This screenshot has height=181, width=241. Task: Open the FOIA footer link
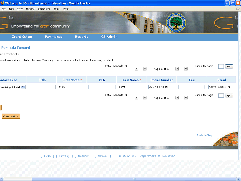47,156
